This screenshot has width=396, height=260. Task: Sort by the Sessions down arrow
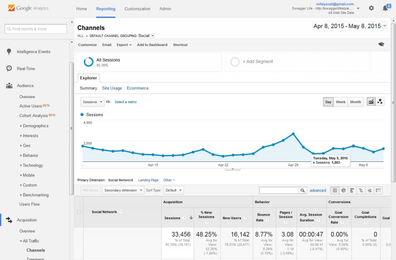[191, 218]
